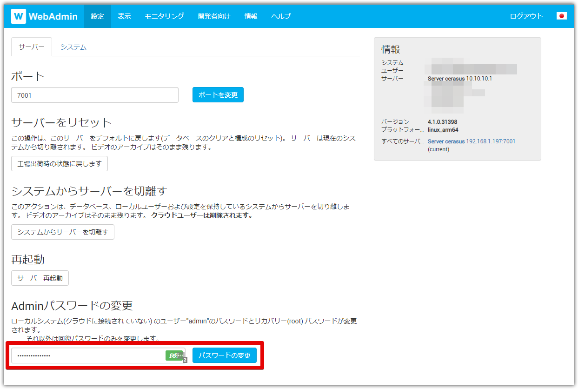Select platform text linux_arm64
This screenshot has height=389, width=578.
443,130
